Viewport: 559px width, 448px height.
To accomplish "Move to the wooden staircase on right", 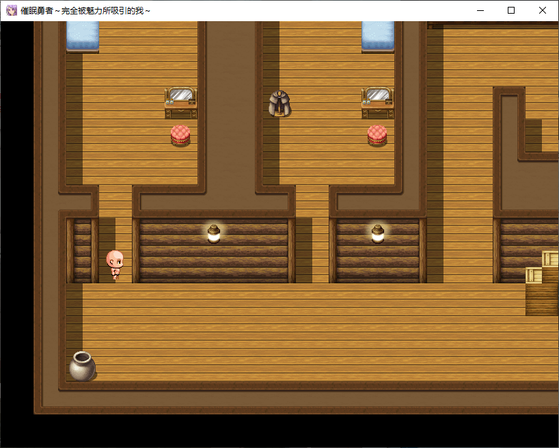I will (x=542, y=299).
